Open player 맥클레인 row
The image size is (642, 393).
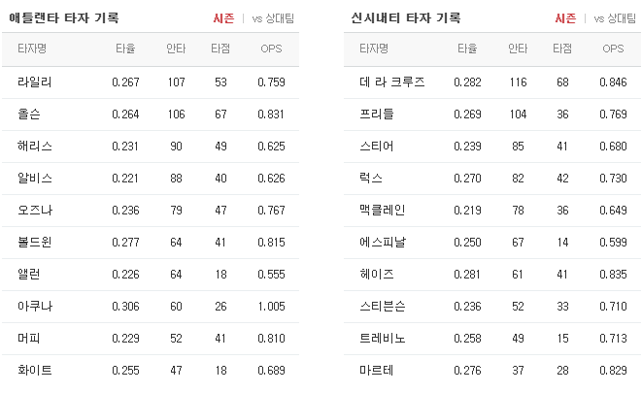(x=492, y=211)
